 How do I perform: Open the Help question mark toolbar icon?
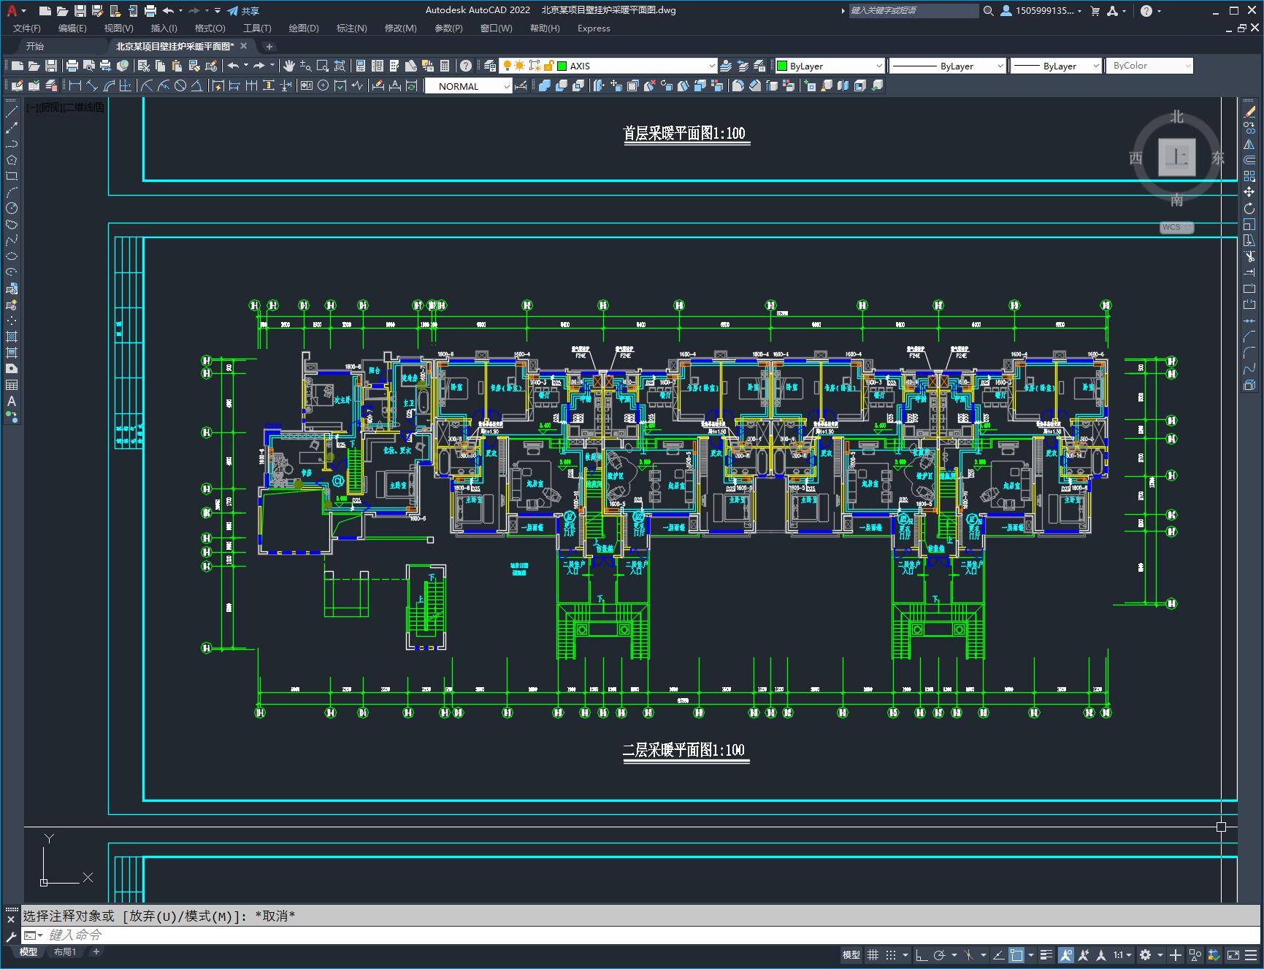[x=466, y=66]
